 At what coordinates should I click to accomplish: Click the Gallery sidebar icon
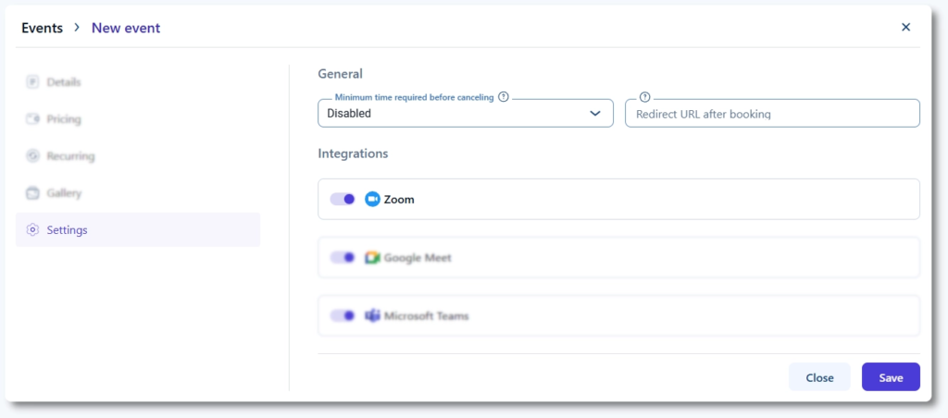click(x=32, y=193)
